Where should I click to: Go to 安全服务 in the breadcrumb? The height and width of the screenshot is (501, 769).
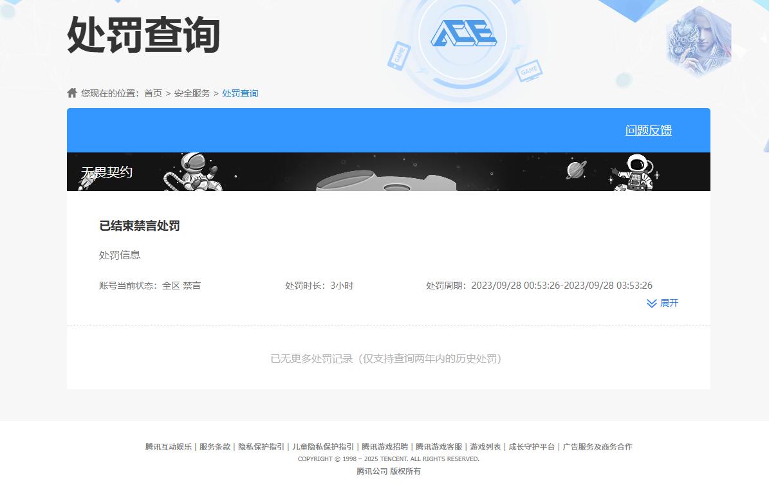pyautogui.click(x=192, y=93)
